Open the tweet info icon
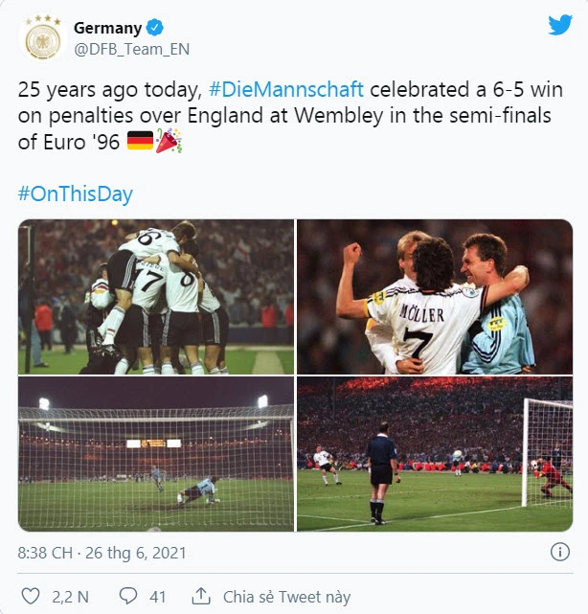This screenshot has width=588, height=614. click(560, 553)
